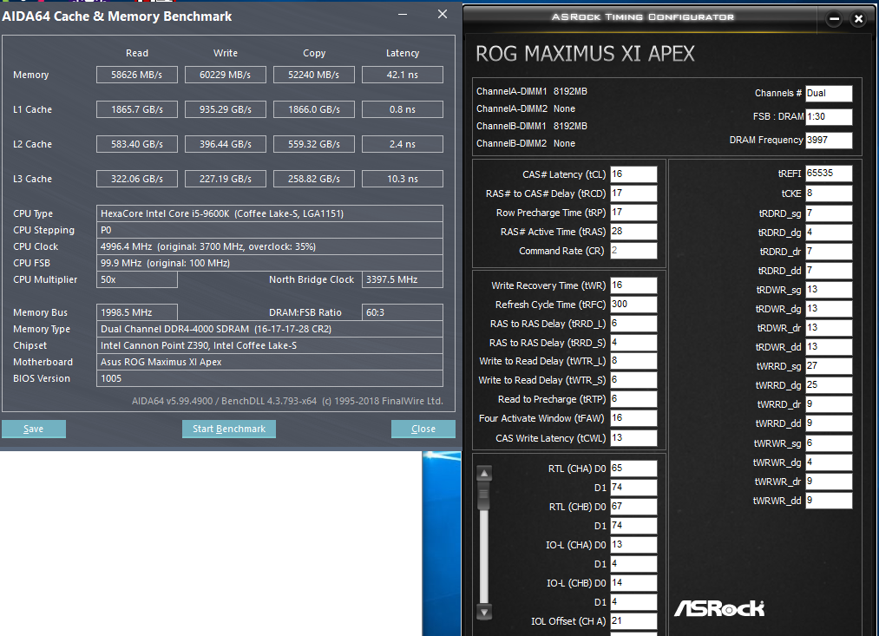Click the tWRWR_dd field

tap(829, 501)
